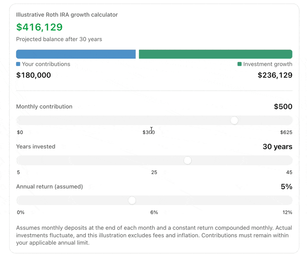The image size is (307, 259).
Task: Click the $236,129 growth amount
Action: [275, 75]
